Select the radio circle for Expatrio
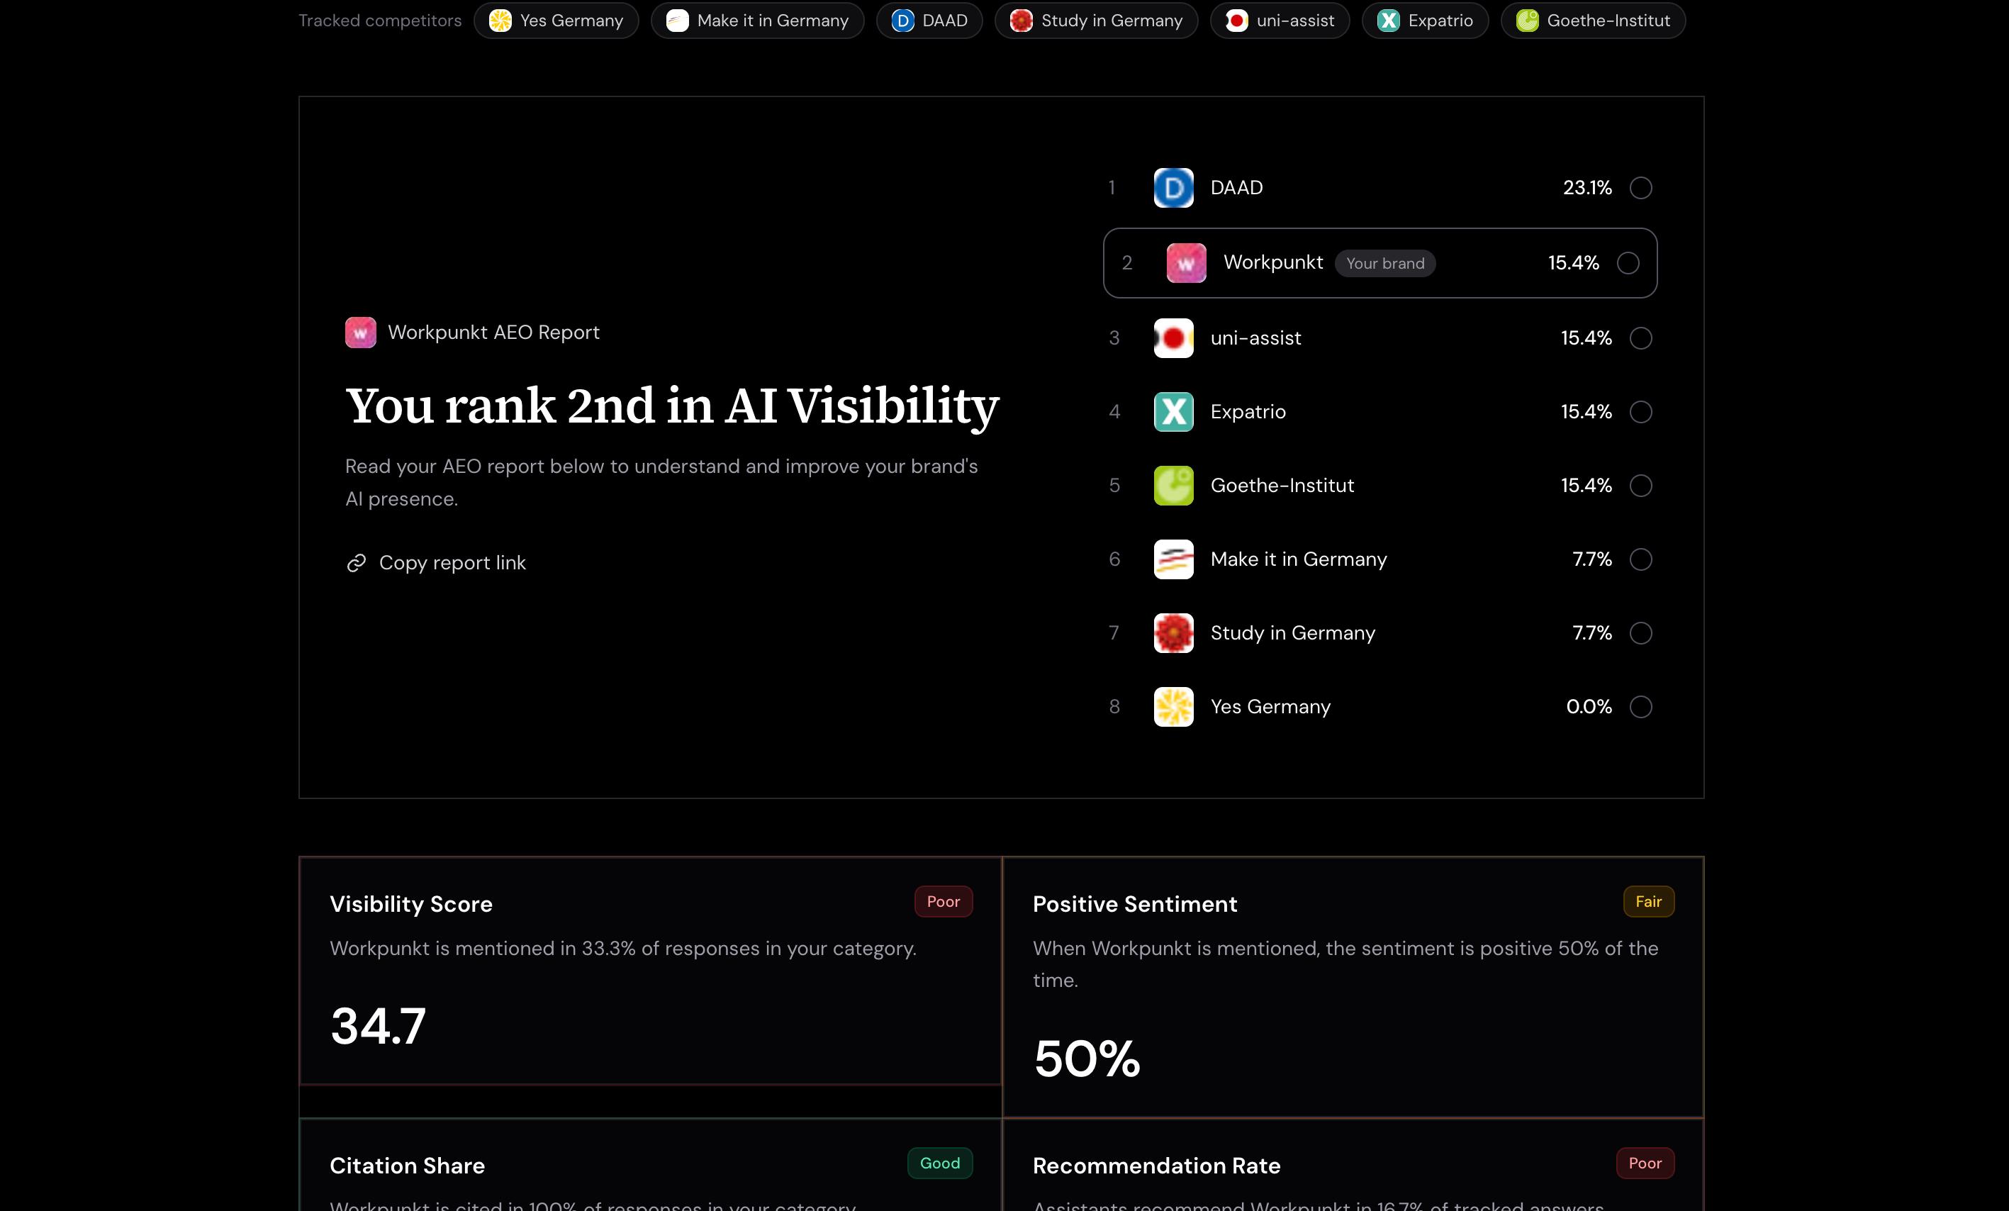The height and width of the screenshot is (1211, 2009). point(1640,412)
